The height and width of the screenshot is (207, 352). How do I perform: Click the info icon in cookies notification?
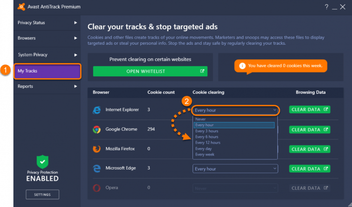[242, 66]
